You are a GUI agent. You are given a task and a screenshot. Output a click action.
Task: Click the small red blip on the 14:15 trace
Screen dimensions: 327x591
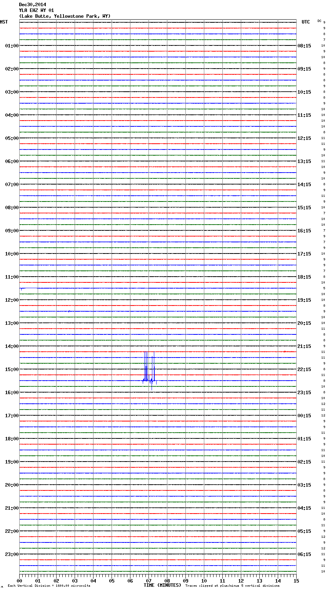[x=285, y=351]
